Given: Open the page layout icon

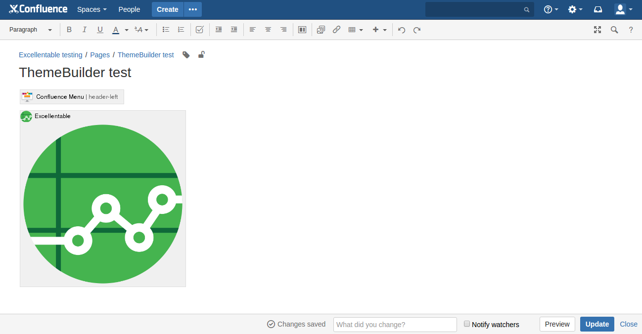Looking at the screenshot, I should (302, 30).
